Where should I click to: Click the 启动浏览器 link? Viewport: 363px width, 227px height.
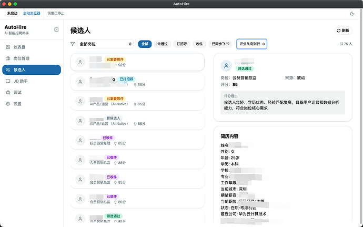click(x=32, y=14)
